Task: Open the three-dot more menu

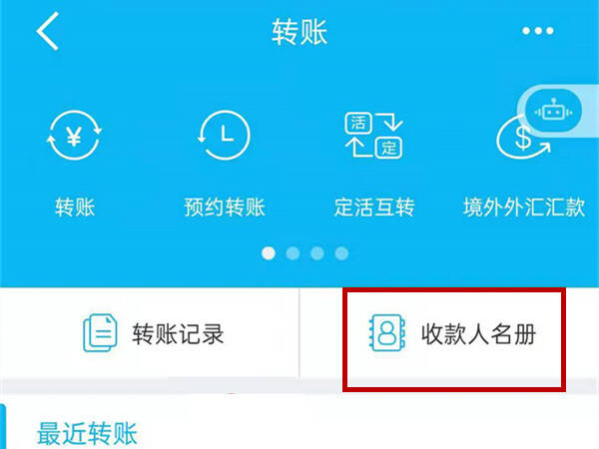Action: point(538,31)
